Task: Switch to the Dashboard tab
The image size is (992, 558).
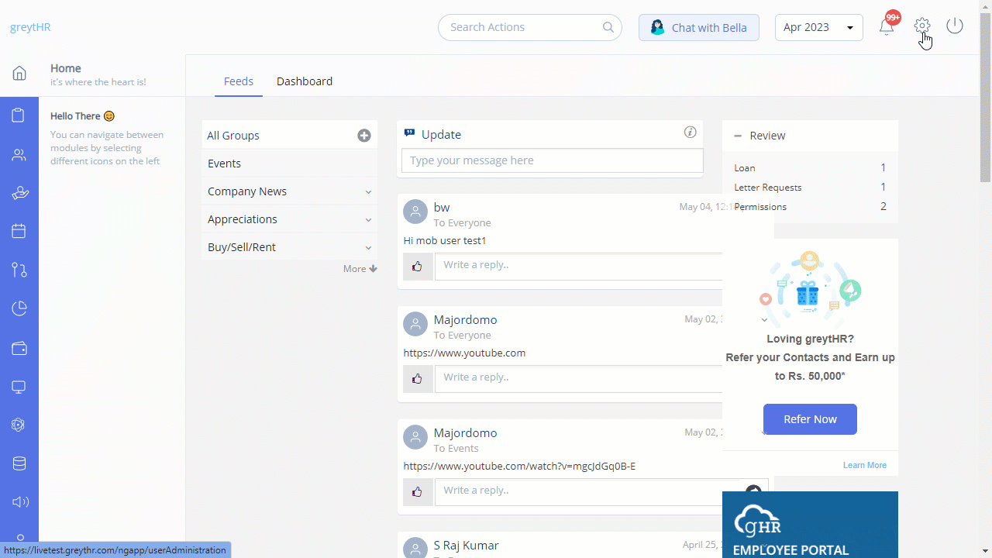Action: tap(305, 81)
